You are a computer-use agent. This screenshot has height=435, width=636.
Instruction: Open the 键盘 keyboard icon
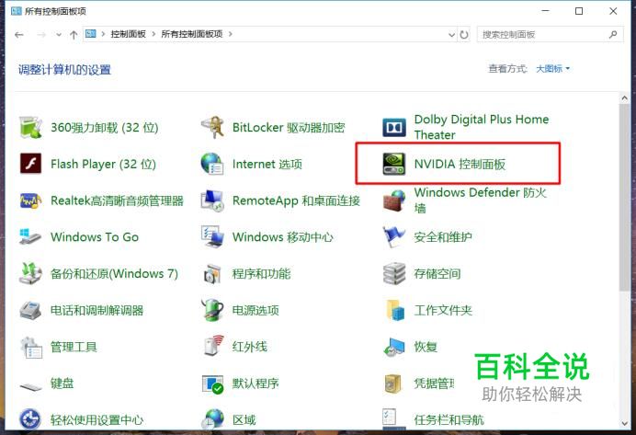30,386
